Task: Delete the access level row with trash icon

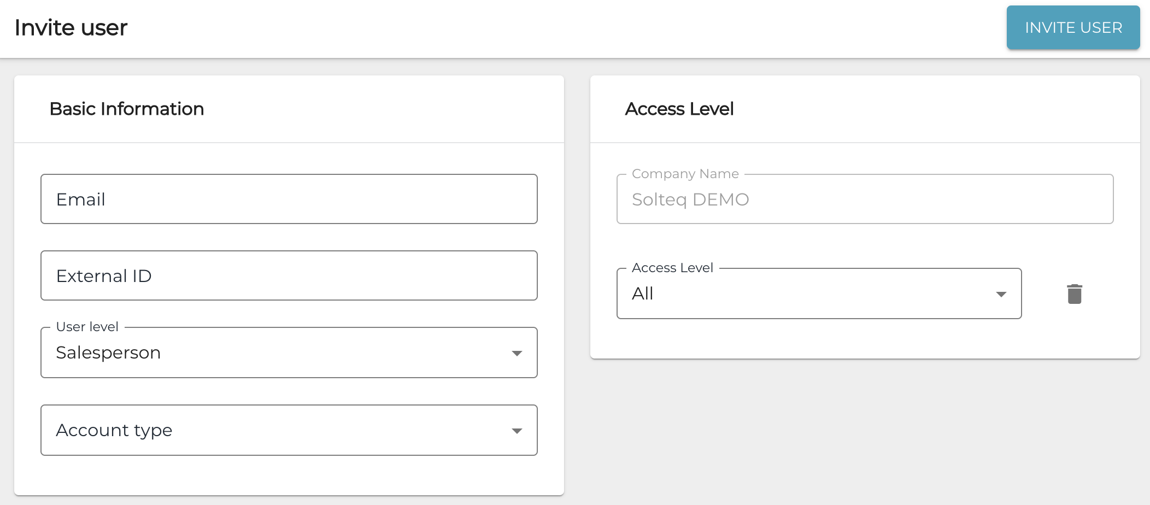Action: pyautogui.click(x=1074, y=294)
